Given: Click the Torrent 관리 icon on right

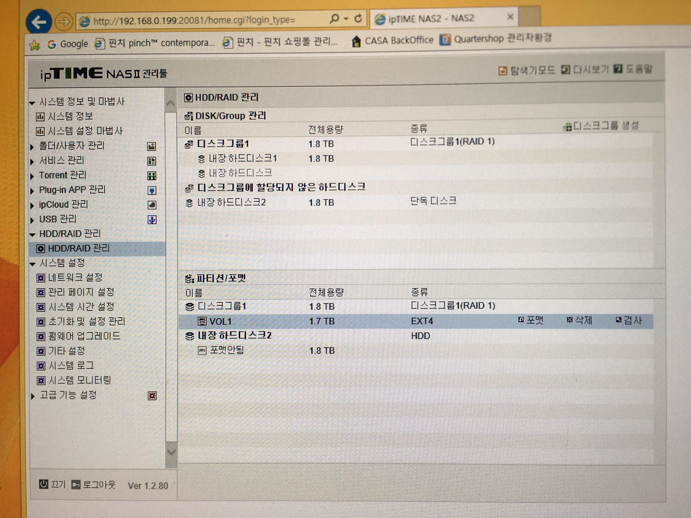Looking at the screenshot, I should [x=151, y=176].
